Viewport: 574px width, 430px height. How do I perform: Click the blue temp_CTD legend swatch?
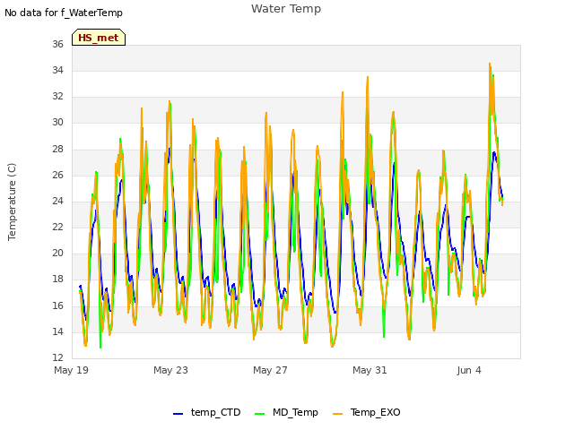(178, 414)
